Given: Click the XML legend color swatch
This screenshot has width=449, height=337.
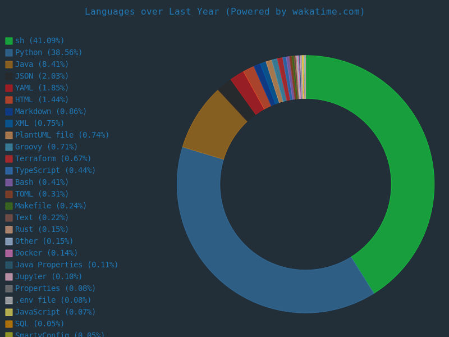Looking at the screenshot, I should [9, 123].
